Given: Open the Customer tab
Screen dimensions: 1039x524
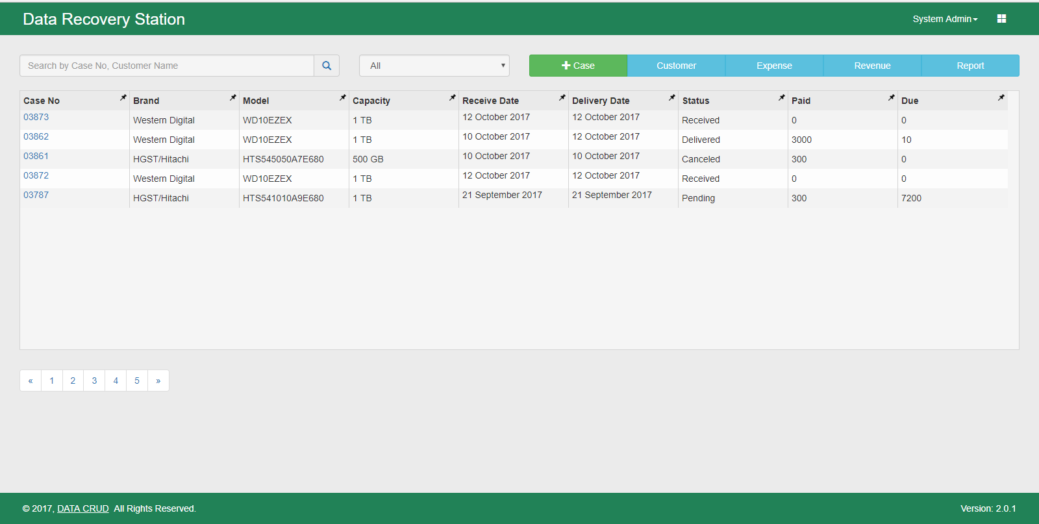Looking at the screenshot, I should pos(676,66).
